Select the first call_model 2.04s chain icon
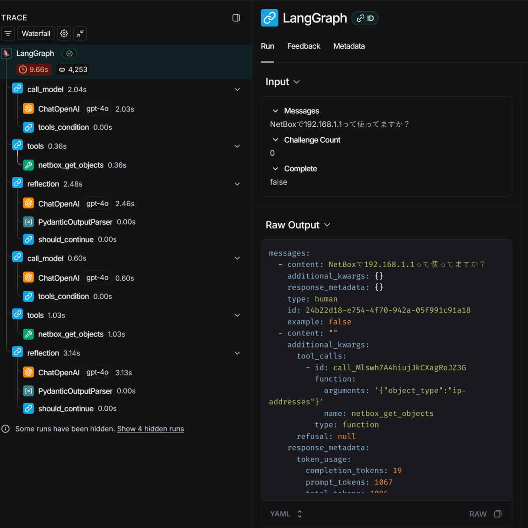The width and height of the screenshot is (528, 528). 18,88
